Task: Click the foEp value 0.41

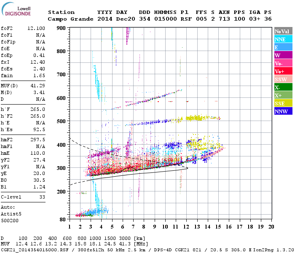Action: pyautogui.click(x=39, y=55)
